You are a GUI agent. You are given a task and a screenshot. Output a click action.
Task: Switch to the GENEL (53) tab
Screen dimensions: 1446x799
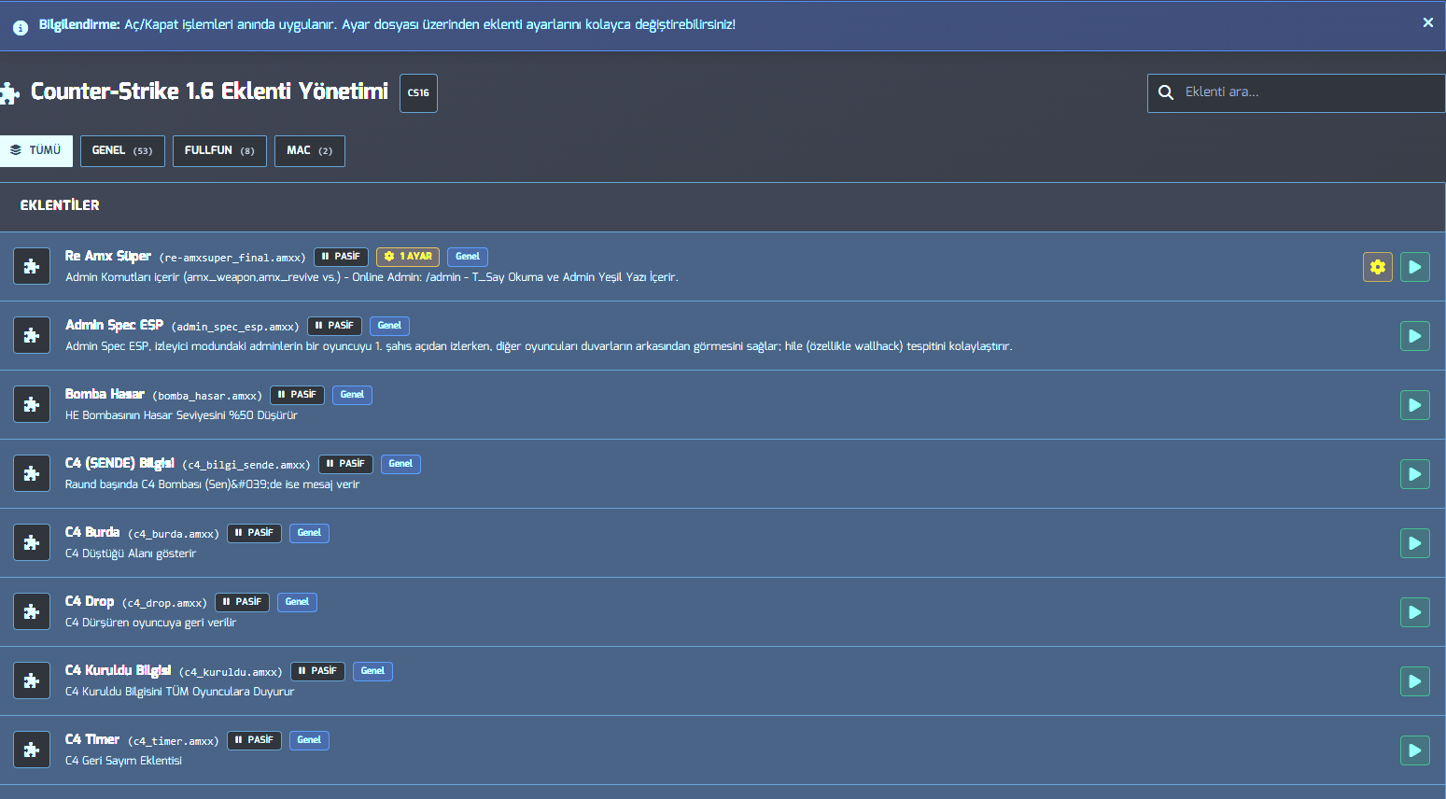[122, 150]
